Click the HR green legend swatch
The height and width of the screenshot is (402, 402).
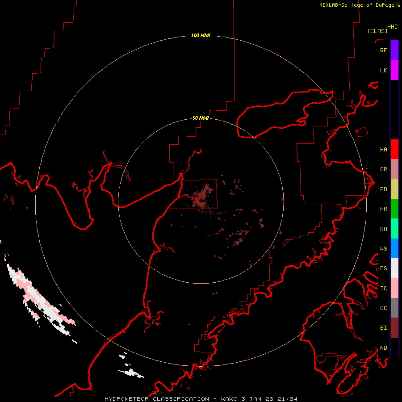click(394, 209)
